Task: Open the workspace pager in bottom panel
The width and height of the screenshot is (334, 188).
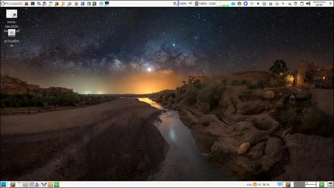Action: pos(305,184)
